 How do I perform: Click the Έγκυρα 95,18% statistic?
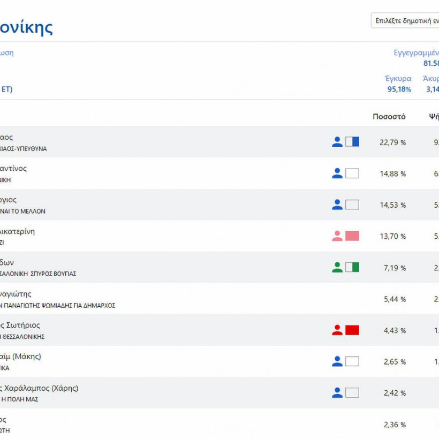[x=399, y=84]
